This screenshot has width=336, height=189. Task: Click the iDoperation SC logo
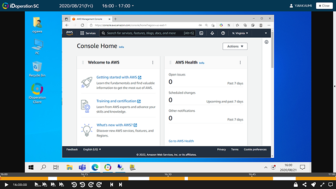21,6
